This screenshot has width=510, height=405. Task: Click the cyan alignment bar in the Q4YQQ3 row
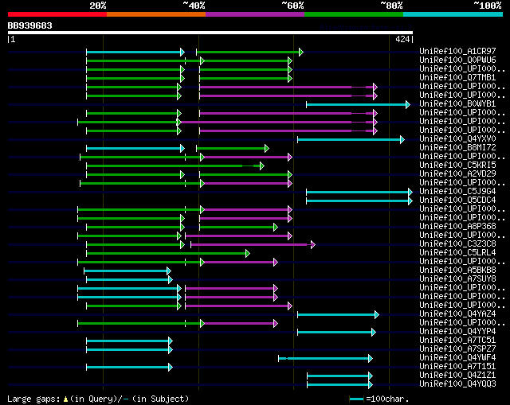pos(340,385)
